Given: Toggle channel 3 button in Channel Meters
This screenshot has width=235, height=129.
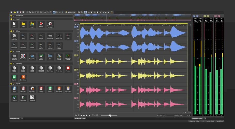Looking at the screenshot, I should [205, 16].
